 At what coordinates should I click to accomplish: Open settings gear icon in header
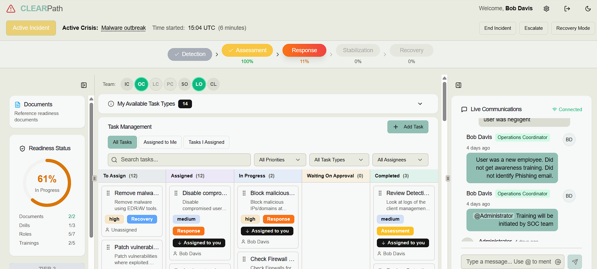pos(546,9)
